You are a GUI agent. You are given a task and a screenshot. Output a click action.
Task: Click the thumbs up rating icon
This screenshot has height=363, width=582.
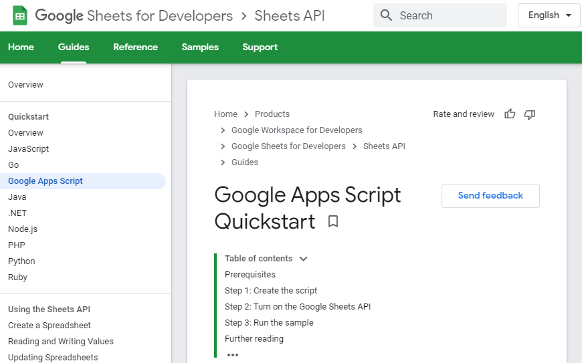tap(510, 114)
